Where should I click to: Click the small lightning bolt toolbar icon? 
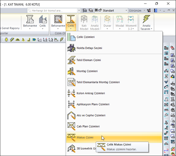point(62,40)
